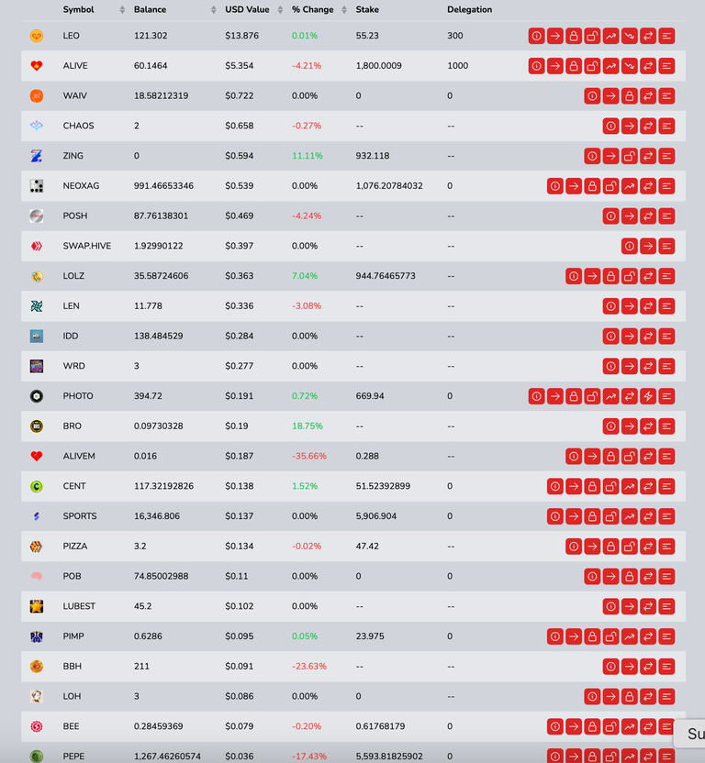Image resolution: width=705 pixels, height=763 pixels.
Task: Click the swap arrows icon for CHAOS
Action: pos(648,126)
